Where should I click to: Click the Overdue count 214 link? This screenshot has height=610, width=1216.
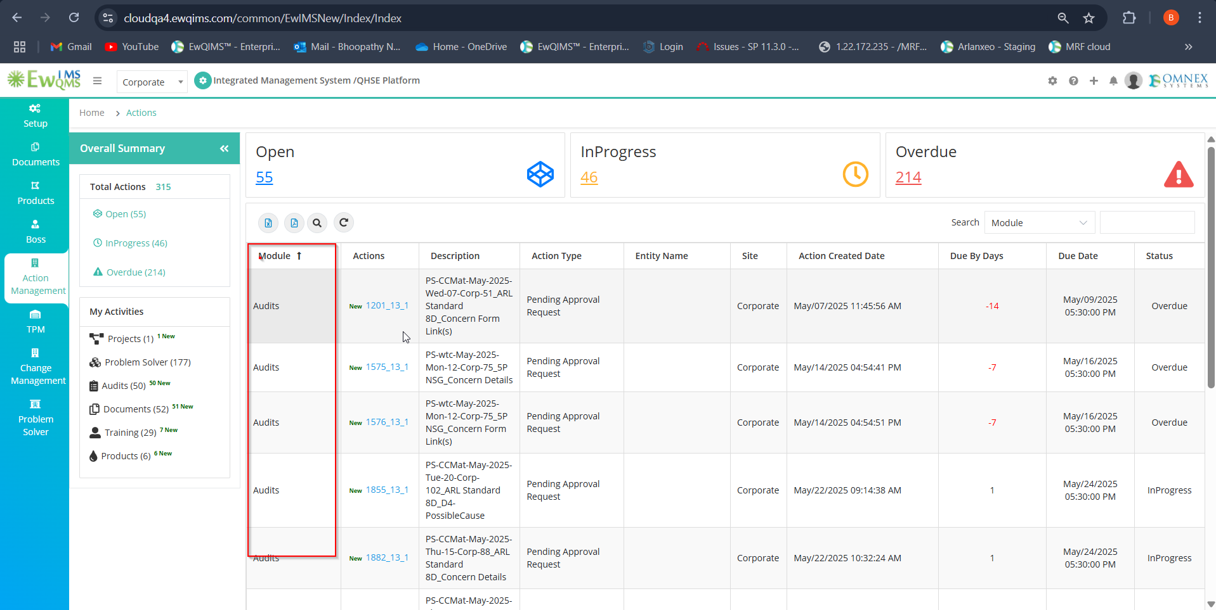point(908,177)
